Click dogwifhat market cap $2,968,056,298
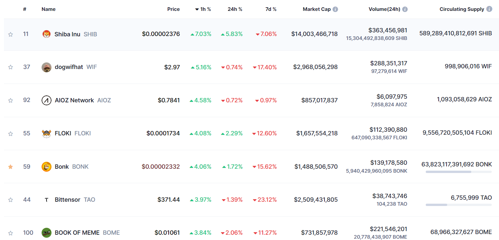 316,67
